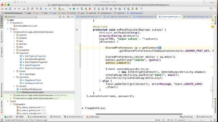Expand the androidTest package node

click(11, 95)
